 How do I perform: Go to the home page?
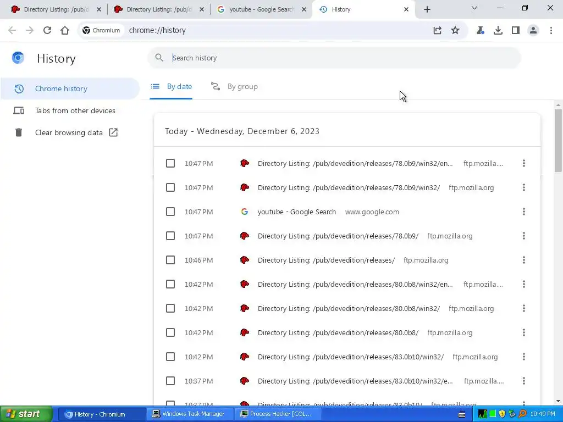[x=65, y=30]
